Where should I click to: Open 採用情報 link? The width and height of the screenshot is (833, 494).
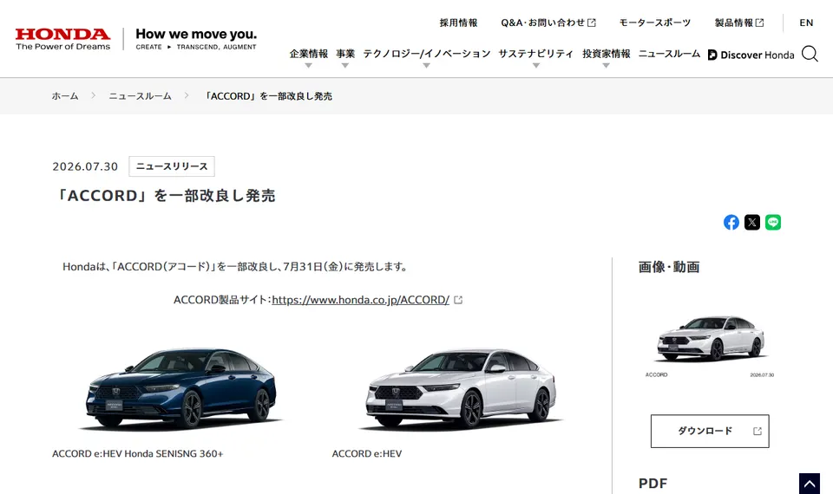(x=458, y=23)
